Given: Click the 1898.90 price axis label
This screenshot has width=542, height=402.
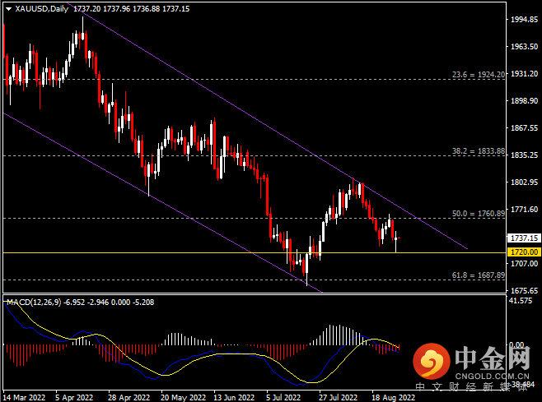Looking at the screenshot, I should (525, 101).
